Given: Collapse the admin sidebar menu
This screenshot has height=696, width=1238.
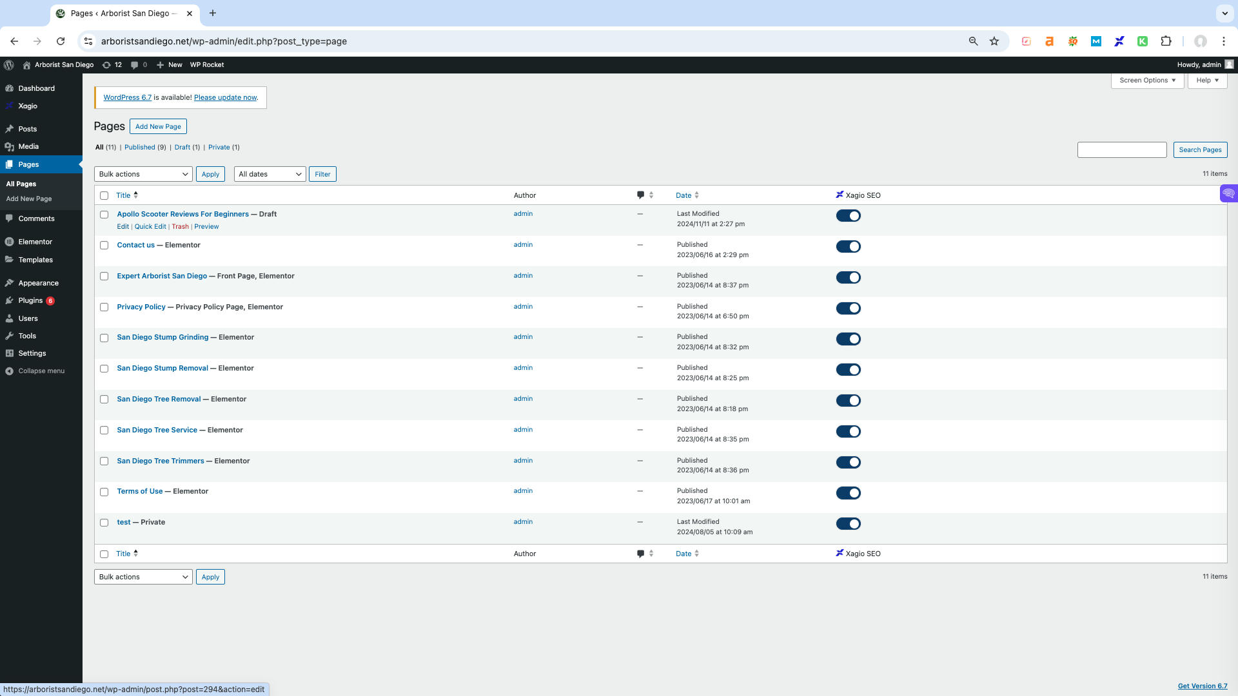Looking at the screenshot, I should [x=41, y=371].
